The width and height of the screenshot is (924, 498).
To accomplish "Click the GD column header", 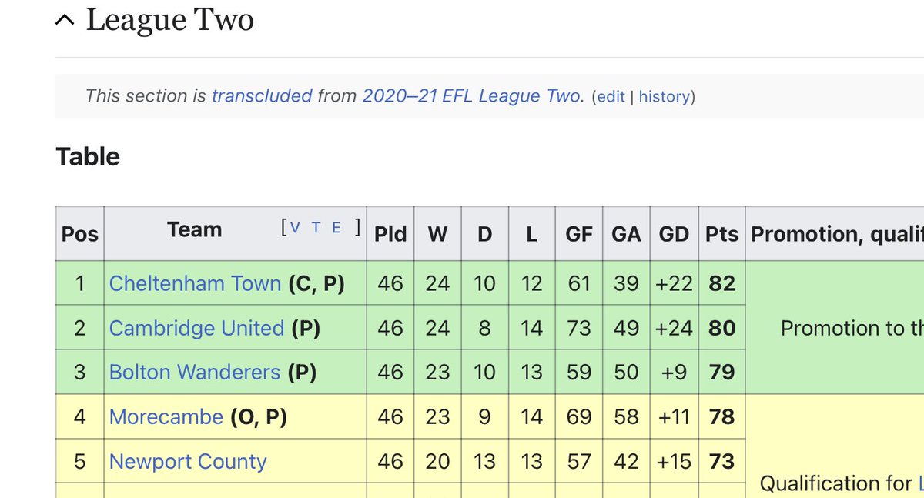I will tap(674, 233).
